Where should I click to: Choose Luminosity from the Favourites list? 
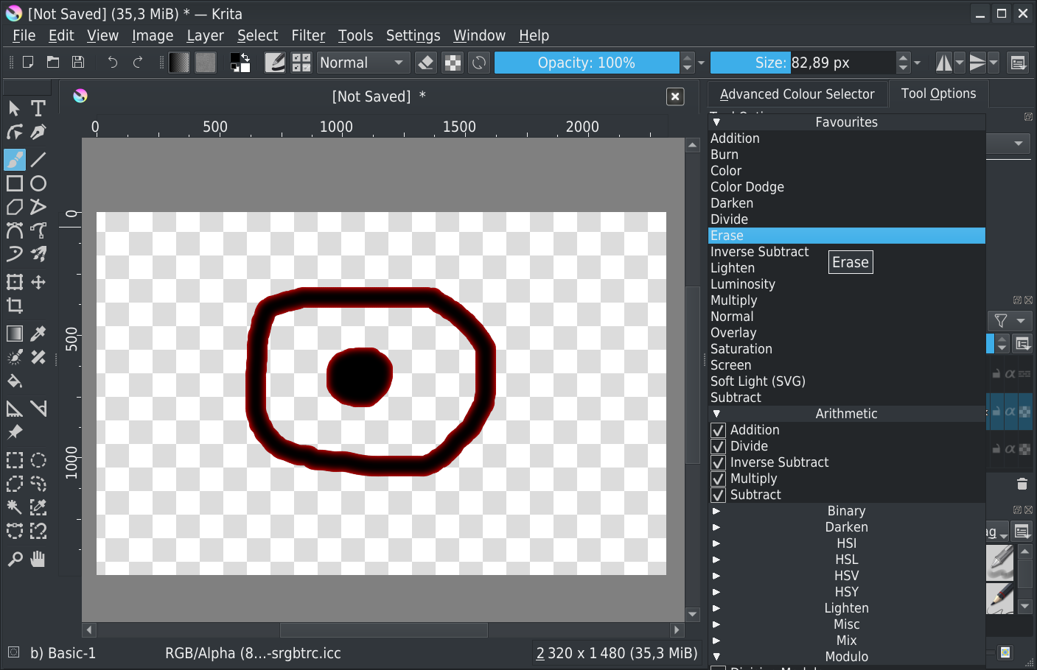point(742,284)
